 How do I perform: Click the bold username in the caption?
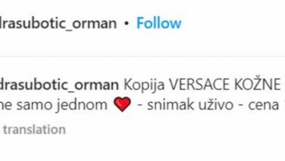pyautogui.click(x=59, y=85)
